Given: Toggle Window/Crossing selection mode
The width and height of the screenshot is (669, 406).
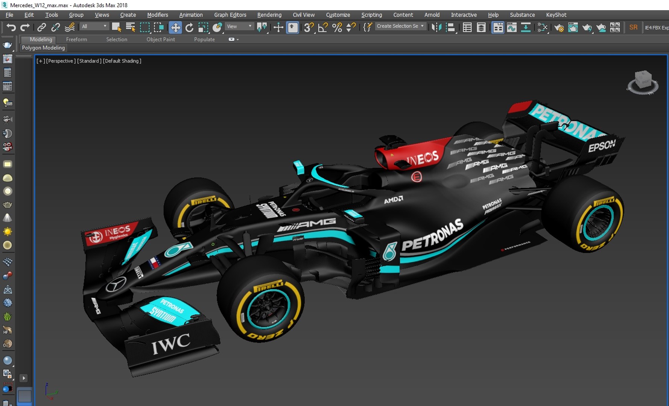Looking at the screenshot, I should [x=159, y=27].
